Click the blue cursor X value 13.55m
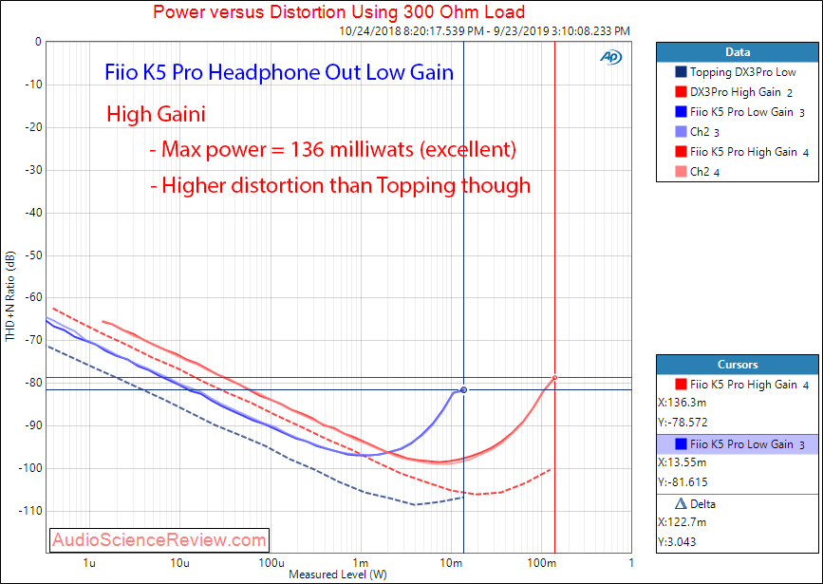 pyautogui.click(x=682, y=462)
